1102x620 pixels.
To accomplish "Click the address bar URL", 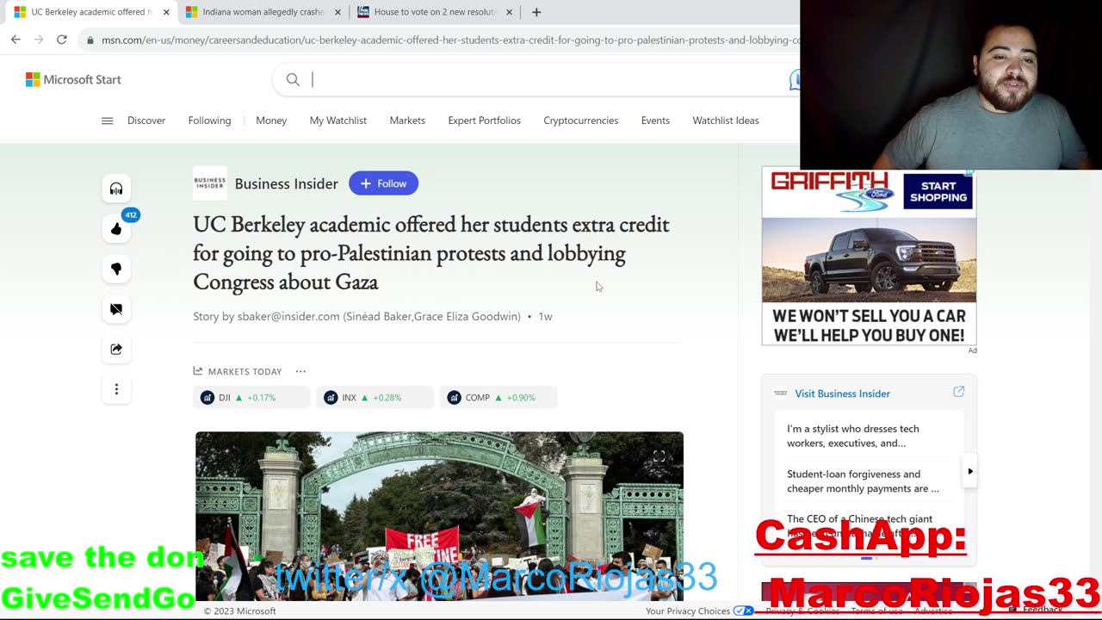I will (x=450, y=40).
